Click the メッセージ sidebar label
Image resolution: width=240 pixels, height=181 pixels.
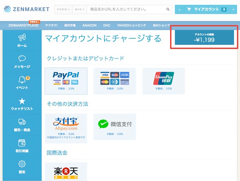(x=22, y=67)
